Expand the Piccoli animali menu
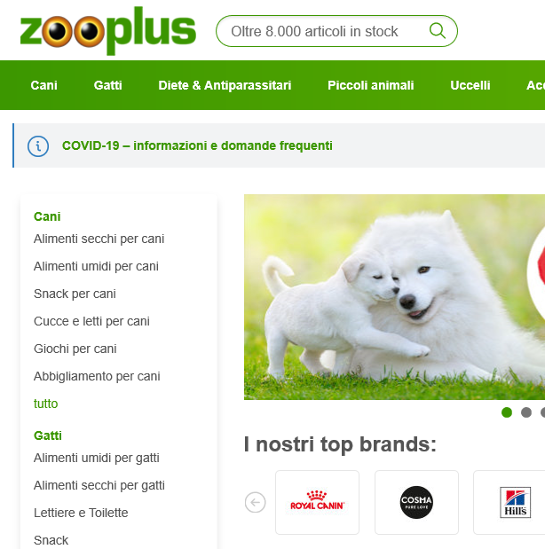Viewport: 545px width, 549px height. click(370, 85)
